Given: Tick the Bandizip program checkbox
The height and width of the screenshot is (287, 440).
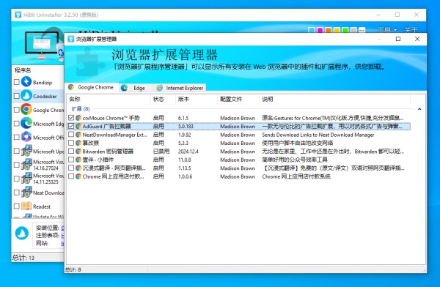Looking at the screenshot, I should [17, 82].
